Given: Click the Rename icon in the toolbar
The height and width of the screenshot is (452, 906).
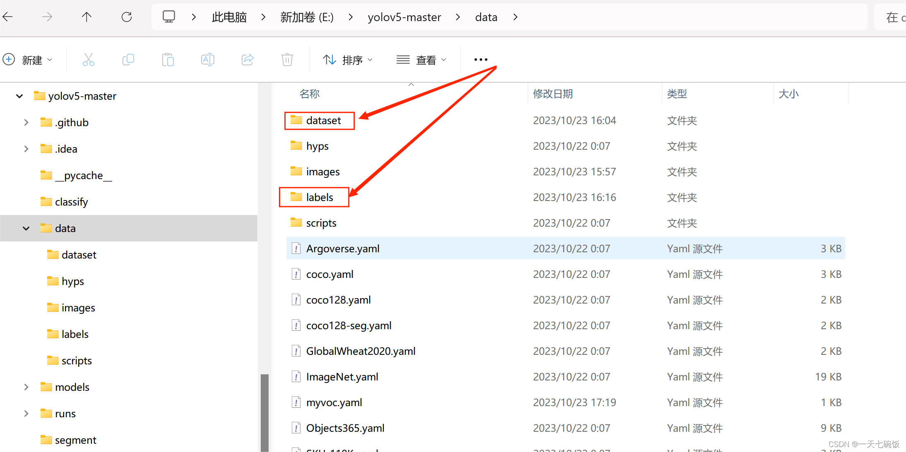Looking at the screenshot, I should coord(207,60).
